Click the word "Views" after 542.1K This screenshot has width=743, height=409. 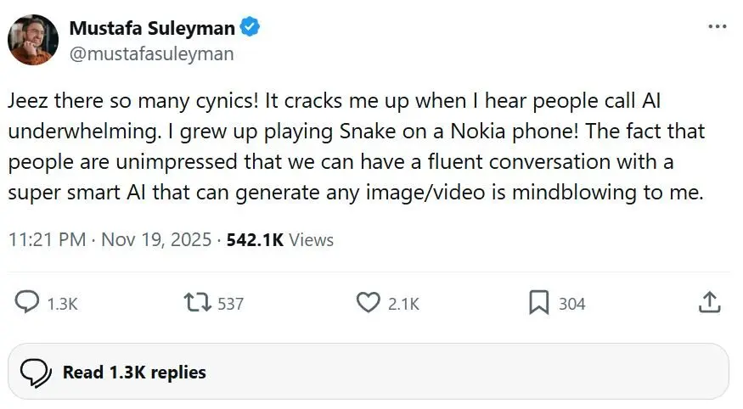tap(312, 240)
